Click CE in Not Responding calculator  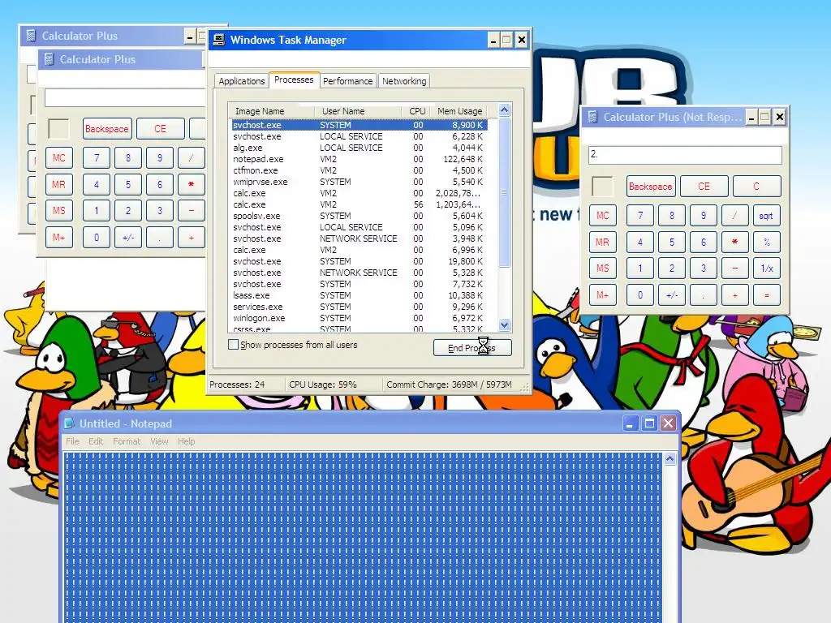(x=704, y=187)
